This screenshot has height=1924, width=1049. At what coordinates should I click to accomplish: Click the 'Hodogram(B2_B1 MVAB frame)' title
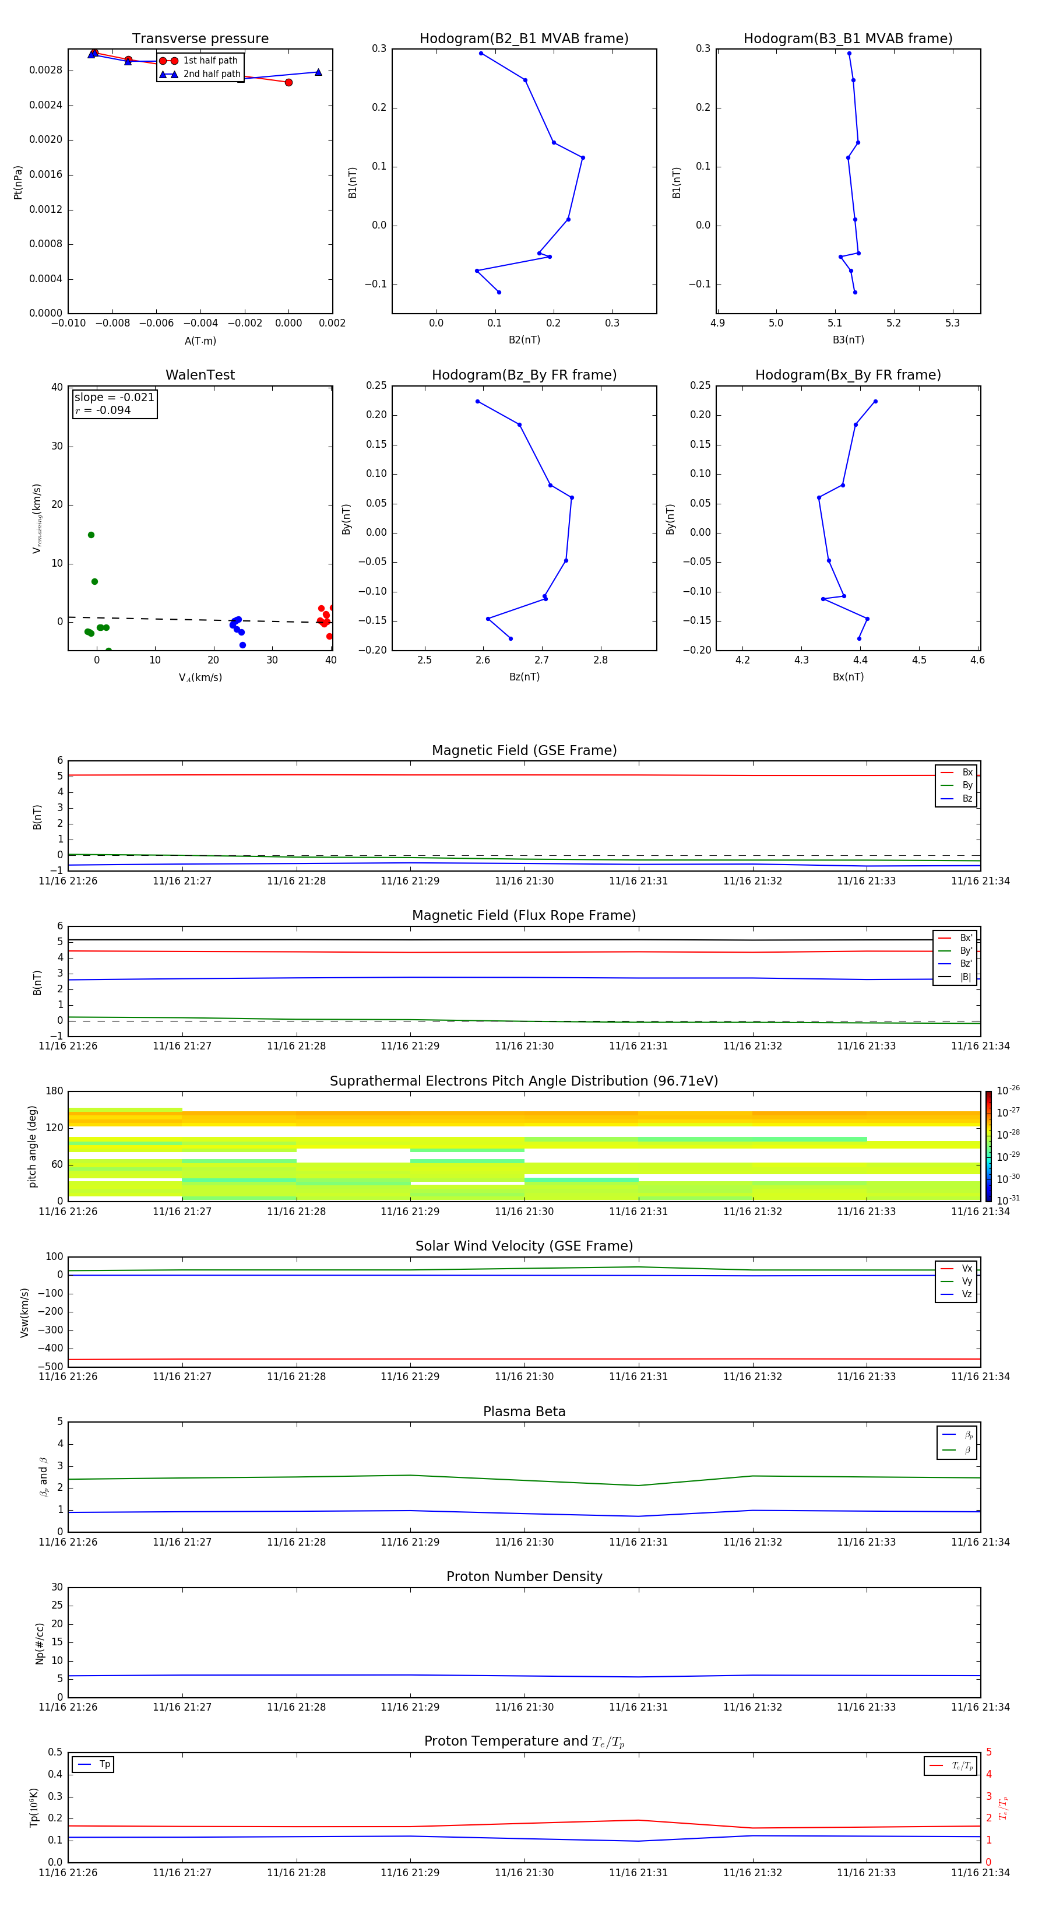pos(524,39)
